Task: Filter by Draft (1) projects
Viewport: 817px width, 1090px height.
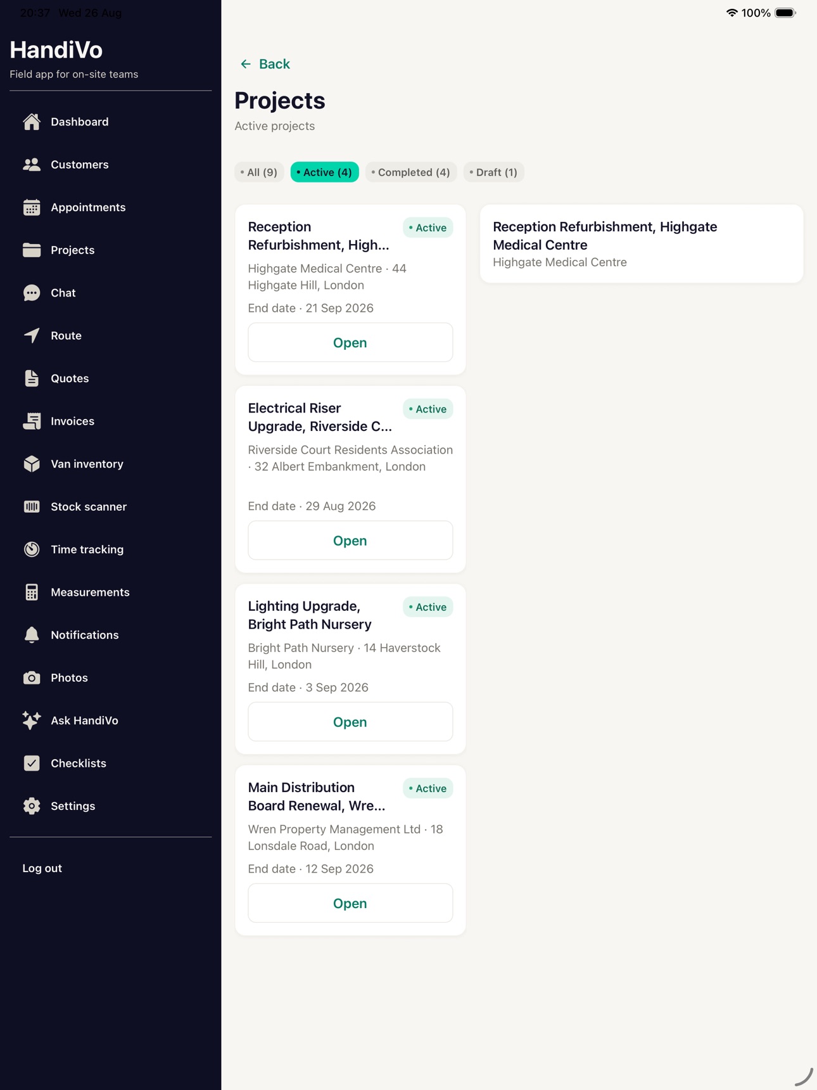Action: point(493,172)
